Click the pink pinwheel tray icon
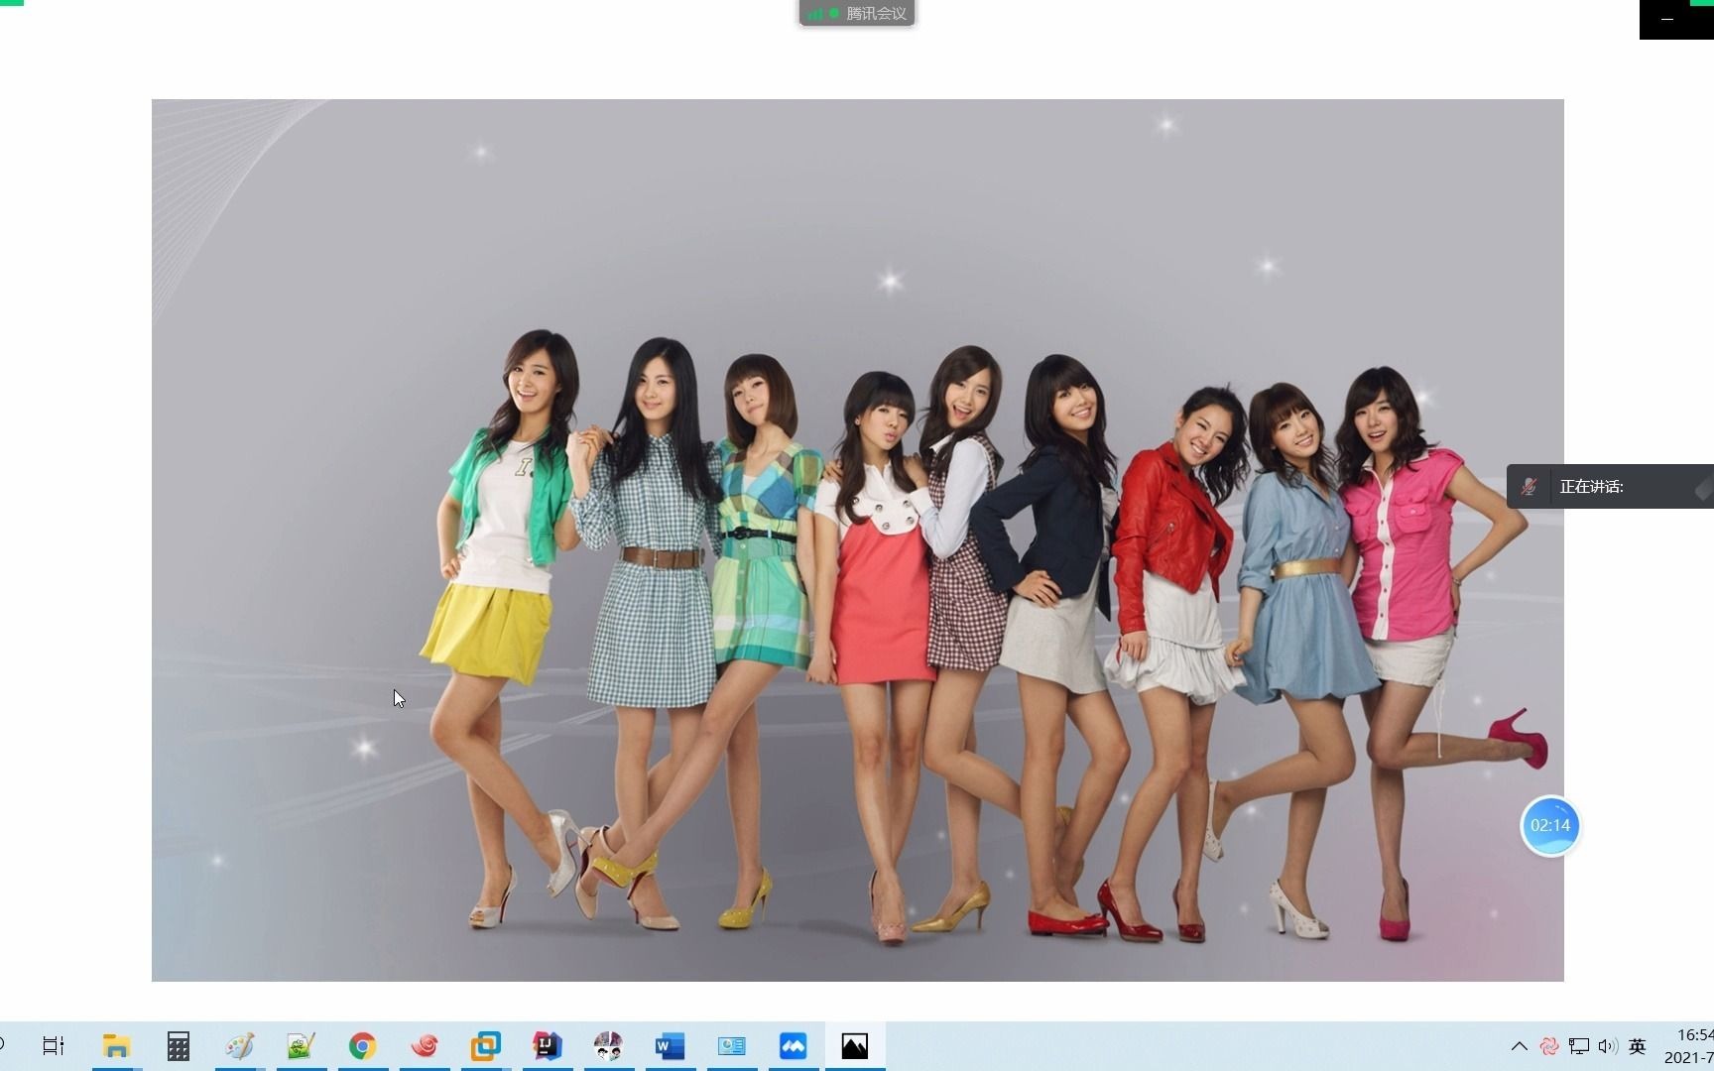Screen dimensions: 1714x1071 [x=1548, y=1046]
